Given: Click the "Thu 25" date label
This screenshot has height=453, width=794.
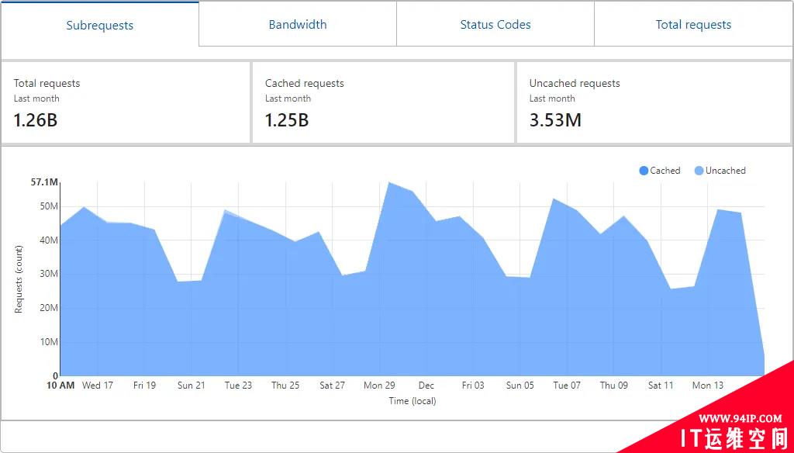Looking at the screenshot, I should click(x=285, y=385).
